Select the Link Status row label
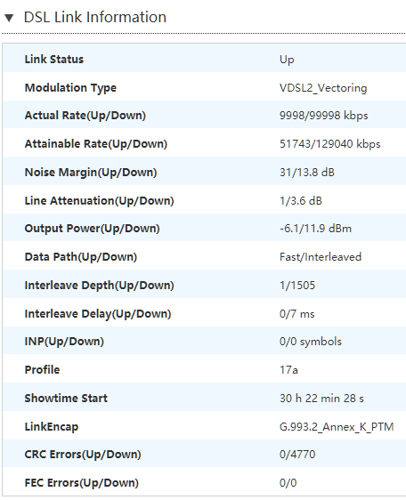Viewport: 406px width, 500px height. 54,60
